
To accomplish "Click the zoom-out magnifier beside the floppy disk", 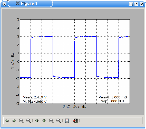I will pos(59,121).
